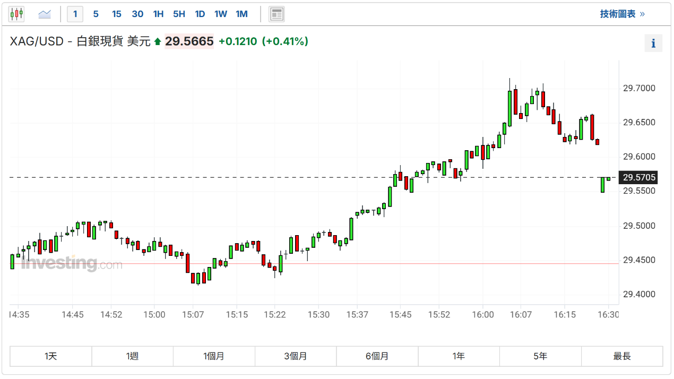This screenshot has width=674, height=379.
Task: Pick the 1W interval option
Action: tap(221, 14)
